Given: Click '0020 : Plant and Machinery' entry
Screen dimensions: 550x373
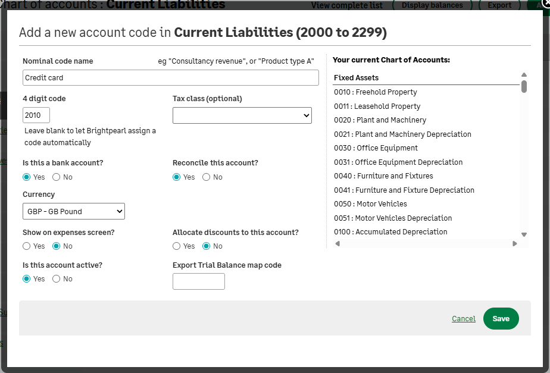Looking at the screenshot, I should pyautogui.click(x=380, y=120).
